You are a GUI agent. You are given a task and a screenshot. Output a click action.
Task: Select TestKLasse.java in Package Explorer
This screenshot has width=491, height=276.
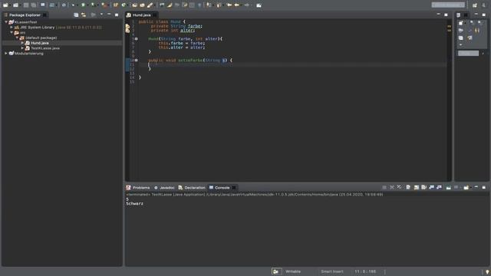coord(45,48)
